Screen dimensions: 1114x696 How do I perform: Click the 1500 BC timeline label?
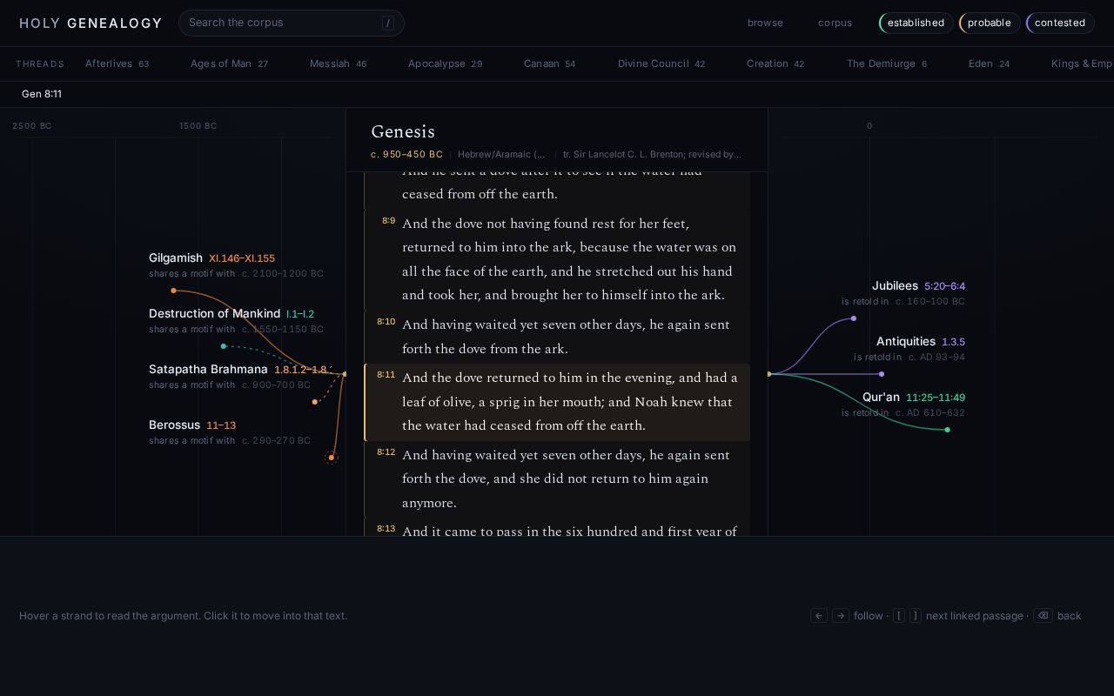tap(198, 126)
